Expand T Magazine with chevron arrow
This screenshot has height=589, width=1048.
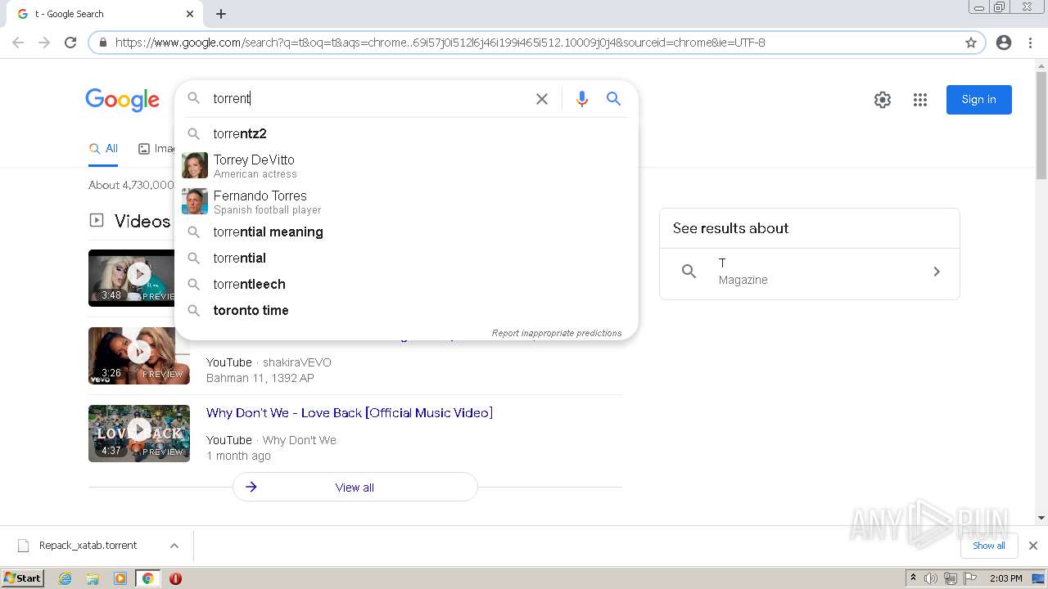pos(937,272)
